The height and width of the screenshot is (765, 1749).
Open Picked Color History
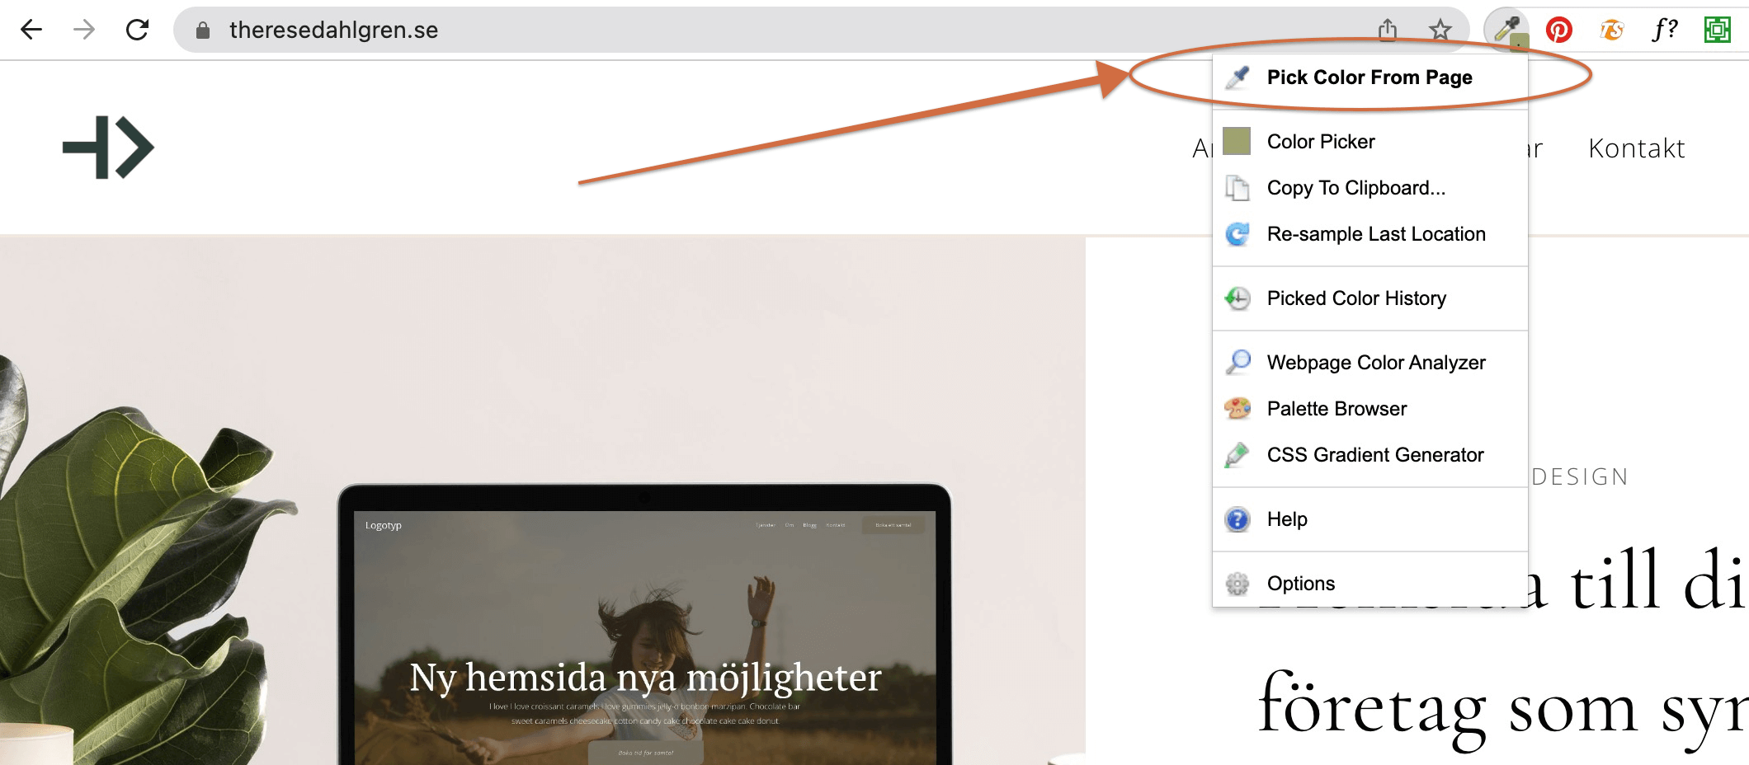(1356, 298)
